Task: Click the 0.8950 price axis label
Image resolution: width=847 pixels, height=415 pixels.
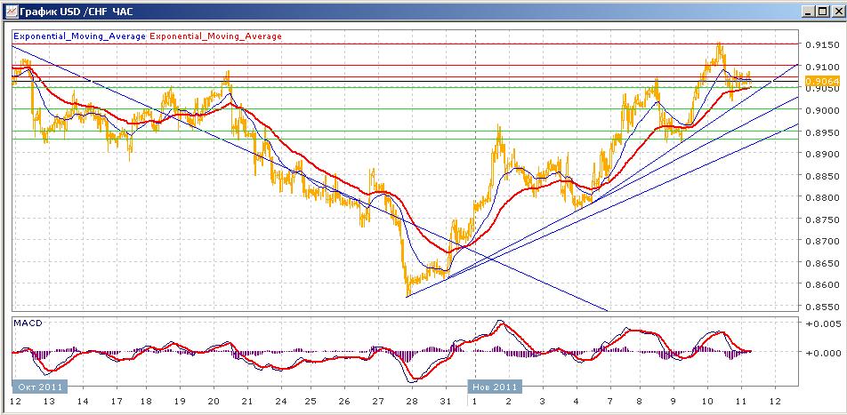Action: (822, 132)
